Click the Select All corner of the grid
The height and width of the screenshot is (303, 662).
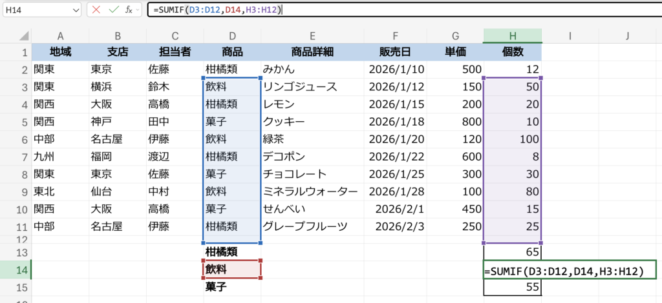[15, 36]
